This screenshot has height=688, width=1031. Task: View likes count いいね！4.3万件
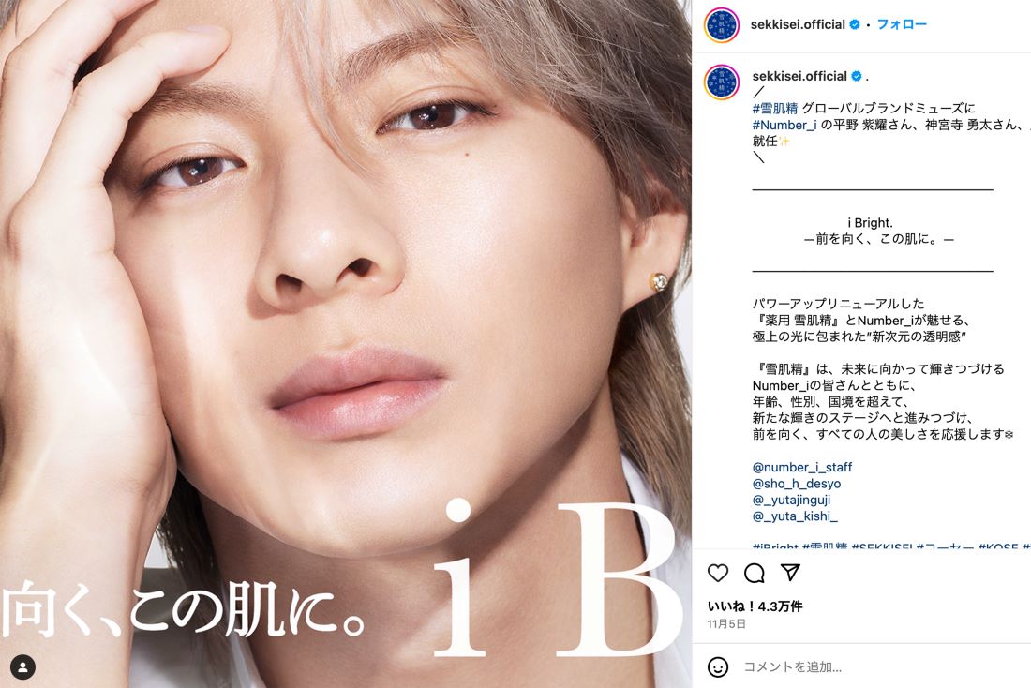click(x=755, y=606)
